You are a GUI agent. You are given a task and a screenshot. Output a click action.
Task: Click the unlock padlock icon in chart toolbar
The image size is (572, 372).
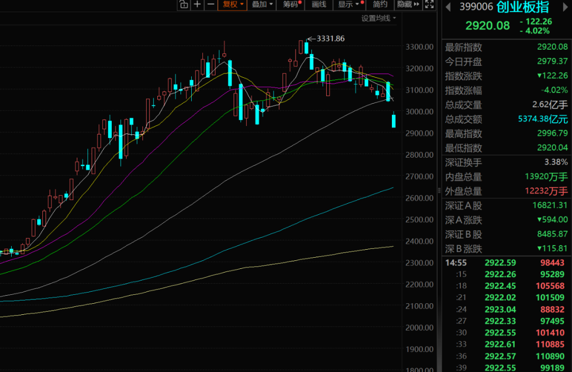click(183, 5)
